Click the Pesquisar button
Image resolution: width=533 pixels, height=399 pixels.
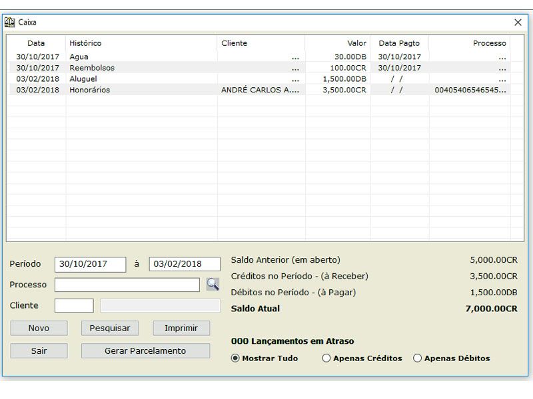pos(110,329)
